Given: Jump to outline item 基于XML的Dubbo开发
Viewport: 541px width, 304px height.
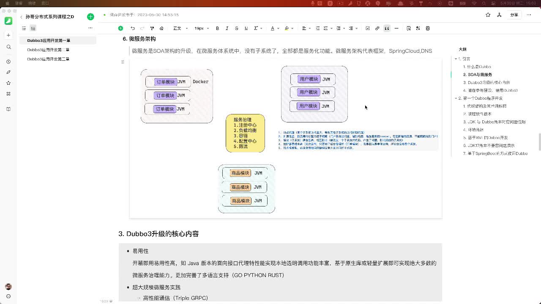Looking at the screenshot, I should 486,138.
